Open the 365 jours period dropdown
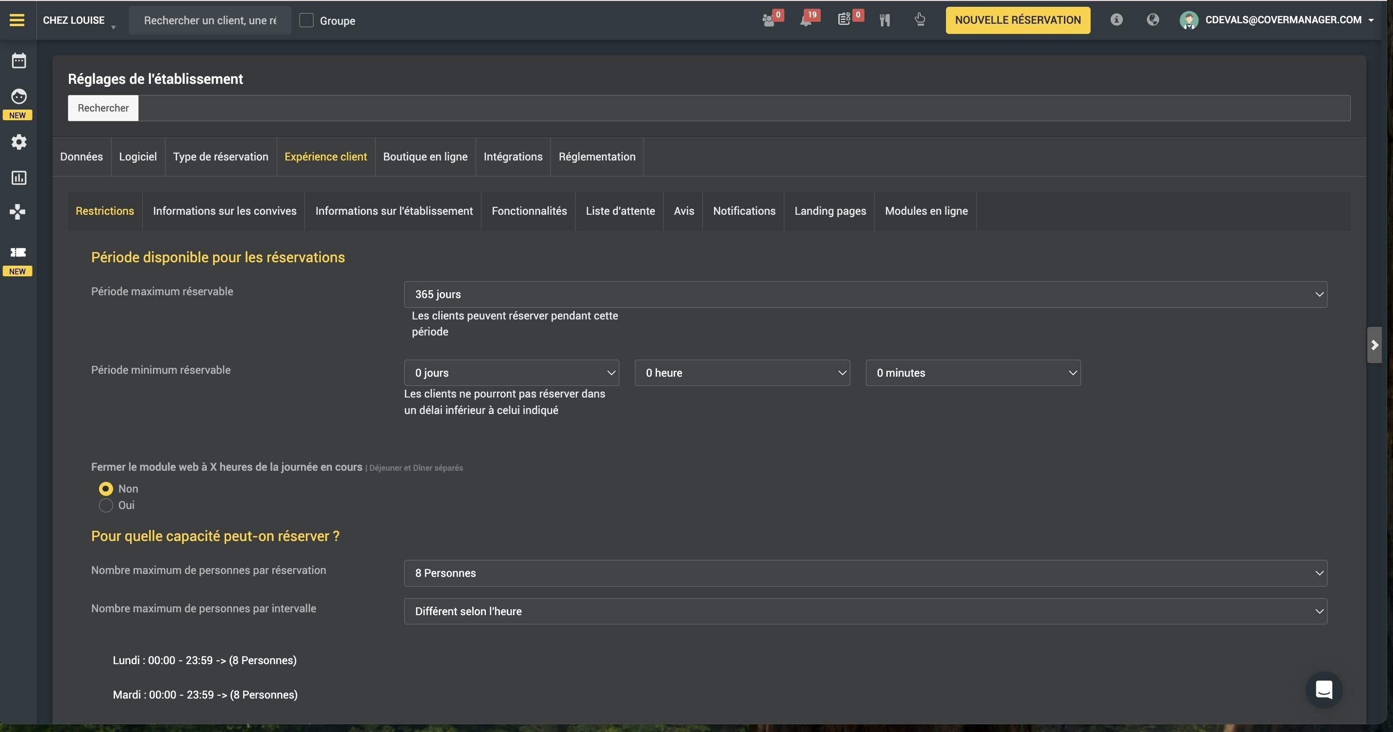Screen dimensions: 1393x732 tap(865, 294)
